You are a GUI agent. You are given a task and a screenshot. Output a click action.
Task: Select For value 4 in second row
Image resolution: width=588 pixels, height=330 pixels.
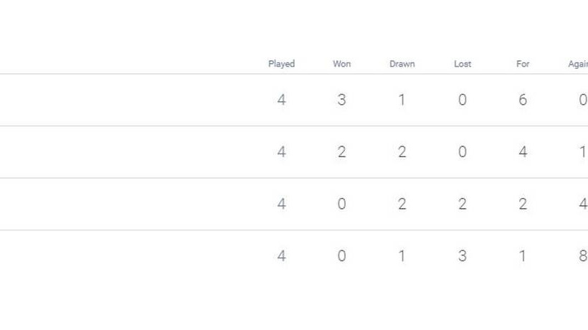tap(523, 152)
